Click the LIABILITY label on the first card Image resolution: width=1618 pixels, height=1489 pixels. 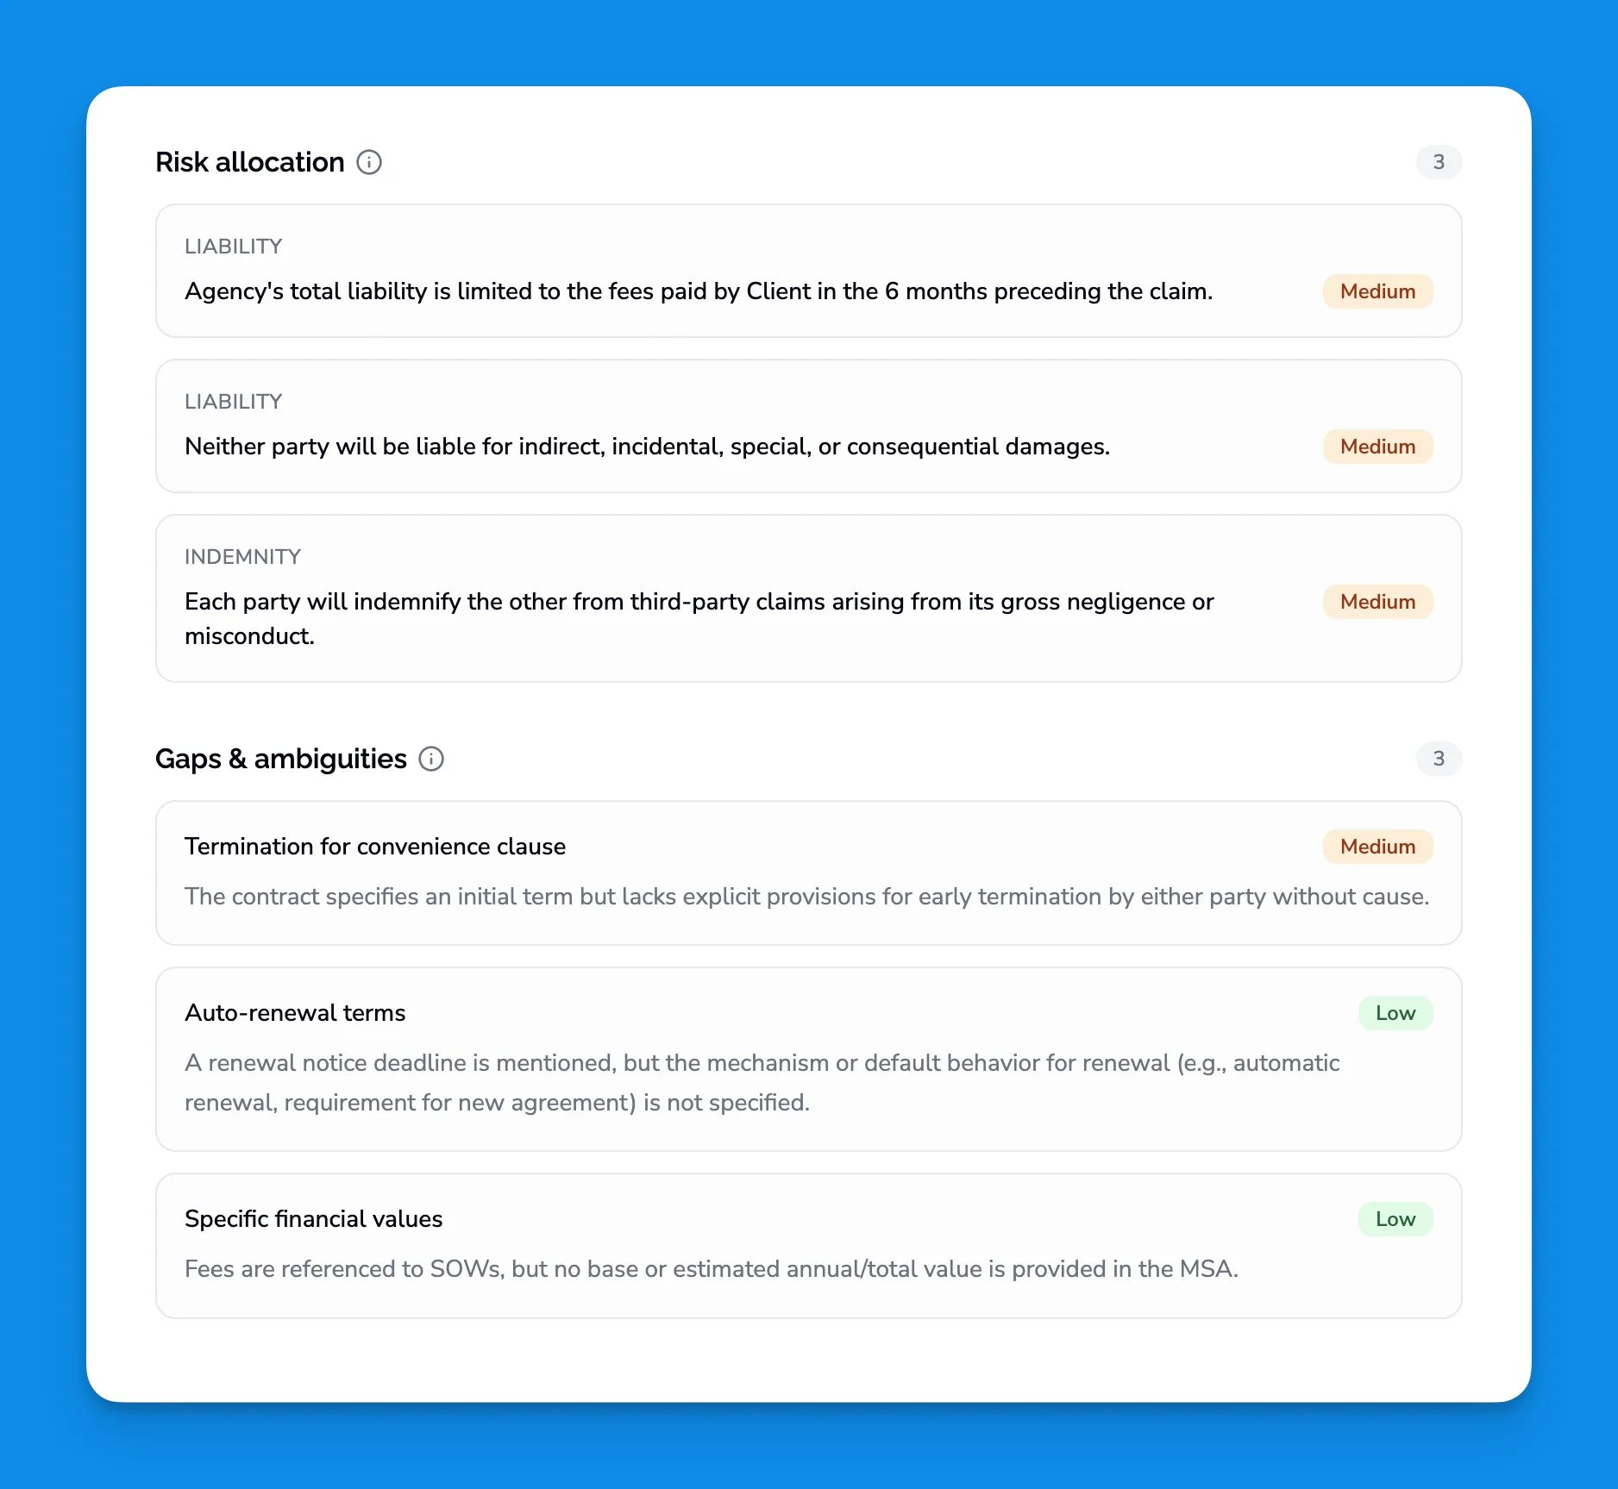pyautogui.click(x=233, y=246)
